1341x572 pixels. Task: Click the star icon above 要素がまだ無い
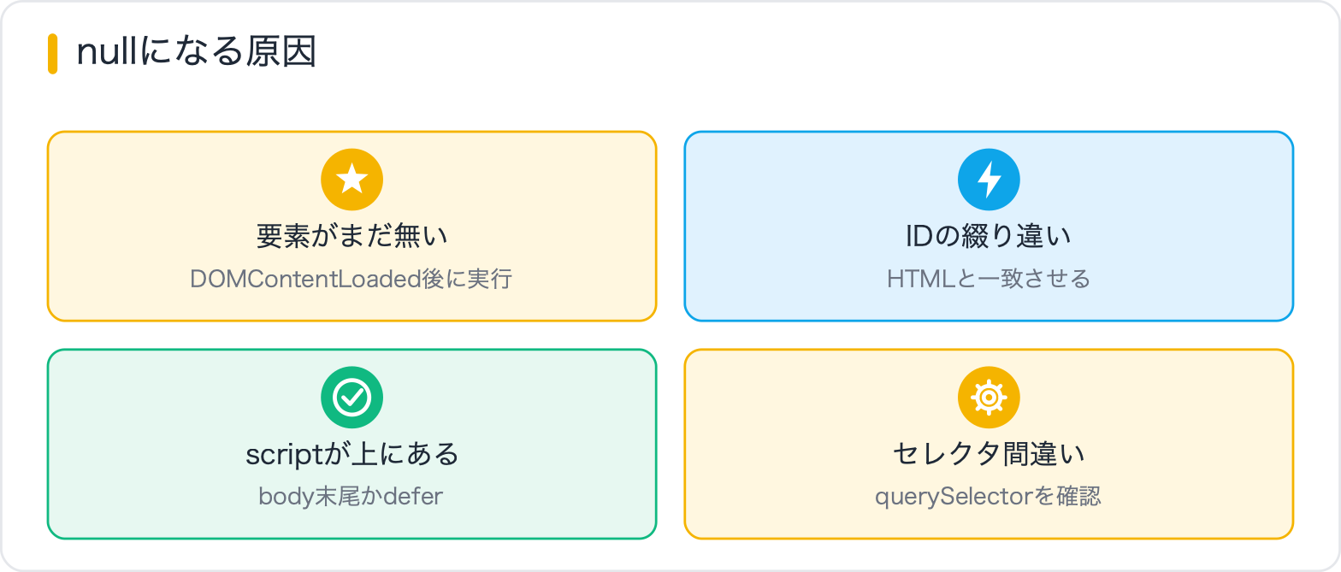351,180
